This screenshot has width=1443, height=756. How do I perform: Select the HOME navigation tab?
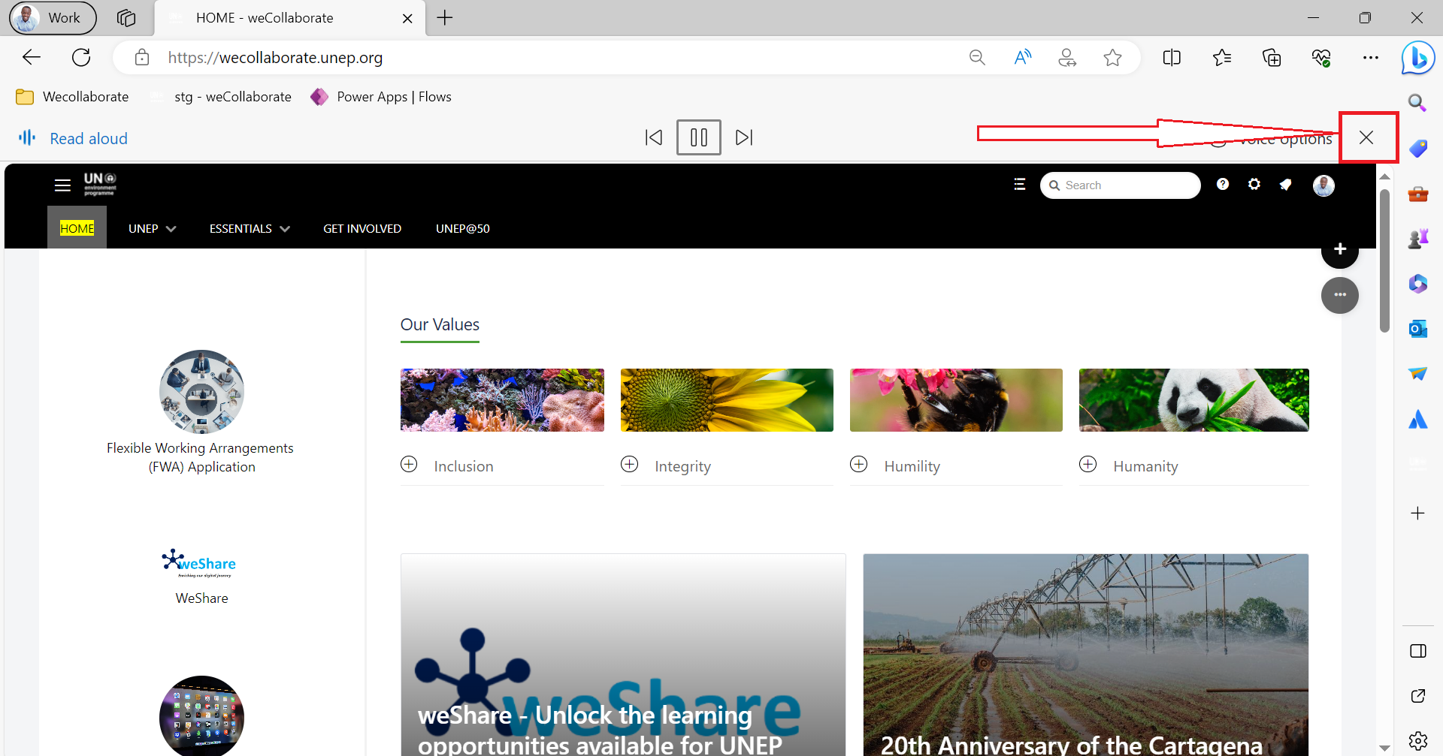[x=77, y=228]
